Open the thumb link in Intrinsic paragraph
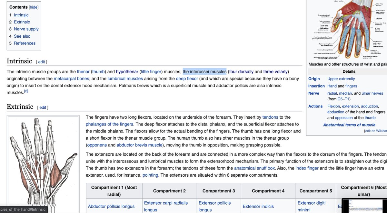Screen dimensions: 387x213 click(99, 71)
